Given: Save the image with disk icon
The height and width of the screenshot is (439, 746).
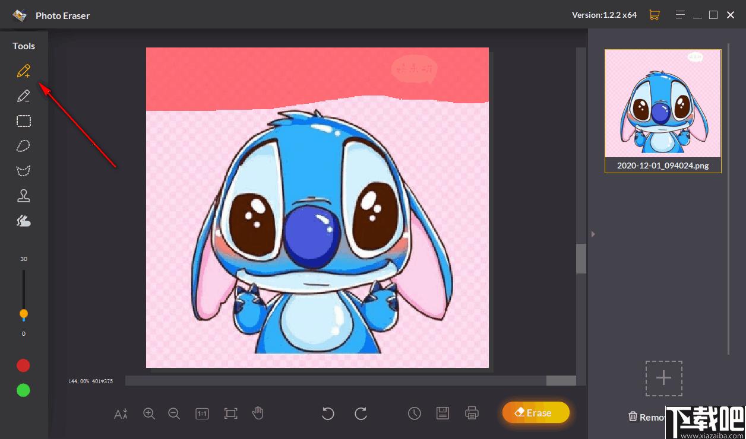Looking at the screenshot, I should (x=442, y=413).
